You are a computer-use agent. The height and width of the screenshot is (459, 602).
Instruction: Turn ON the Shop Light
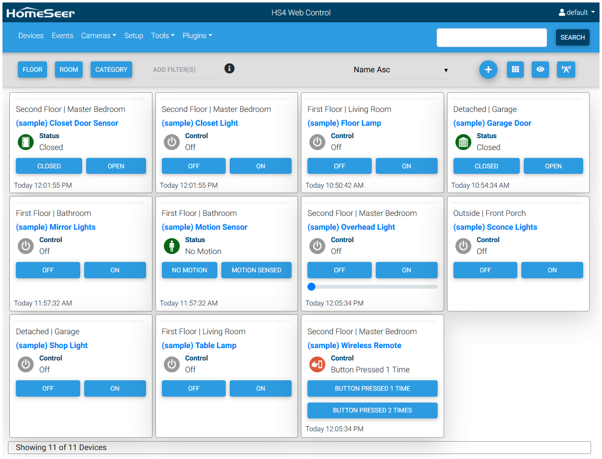point(115,389)
